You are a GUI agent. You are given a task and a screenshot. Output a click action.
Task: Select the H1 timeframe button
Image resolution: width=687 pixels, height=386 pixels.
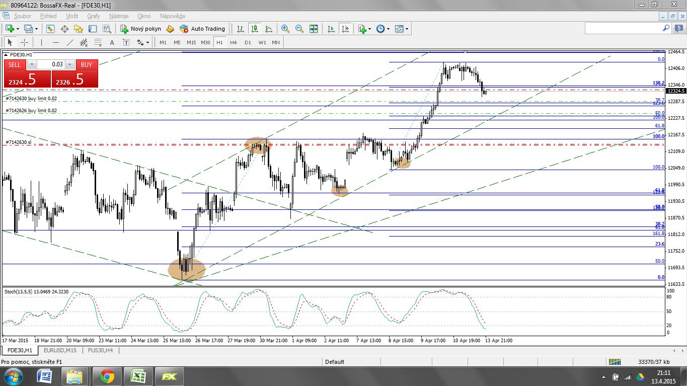(219, 42)
